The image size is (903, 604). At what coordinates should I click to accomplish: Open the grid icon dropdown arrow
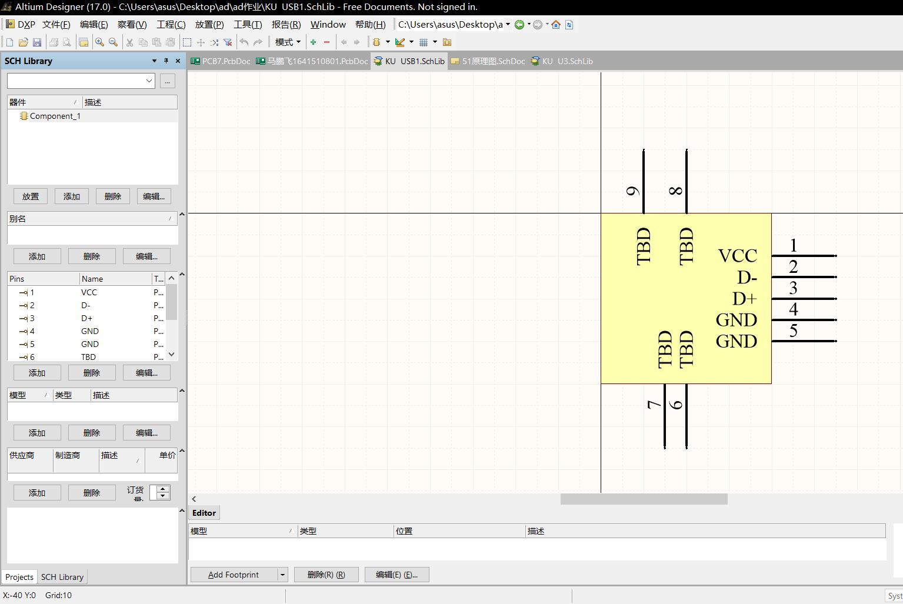coord(435,42)
